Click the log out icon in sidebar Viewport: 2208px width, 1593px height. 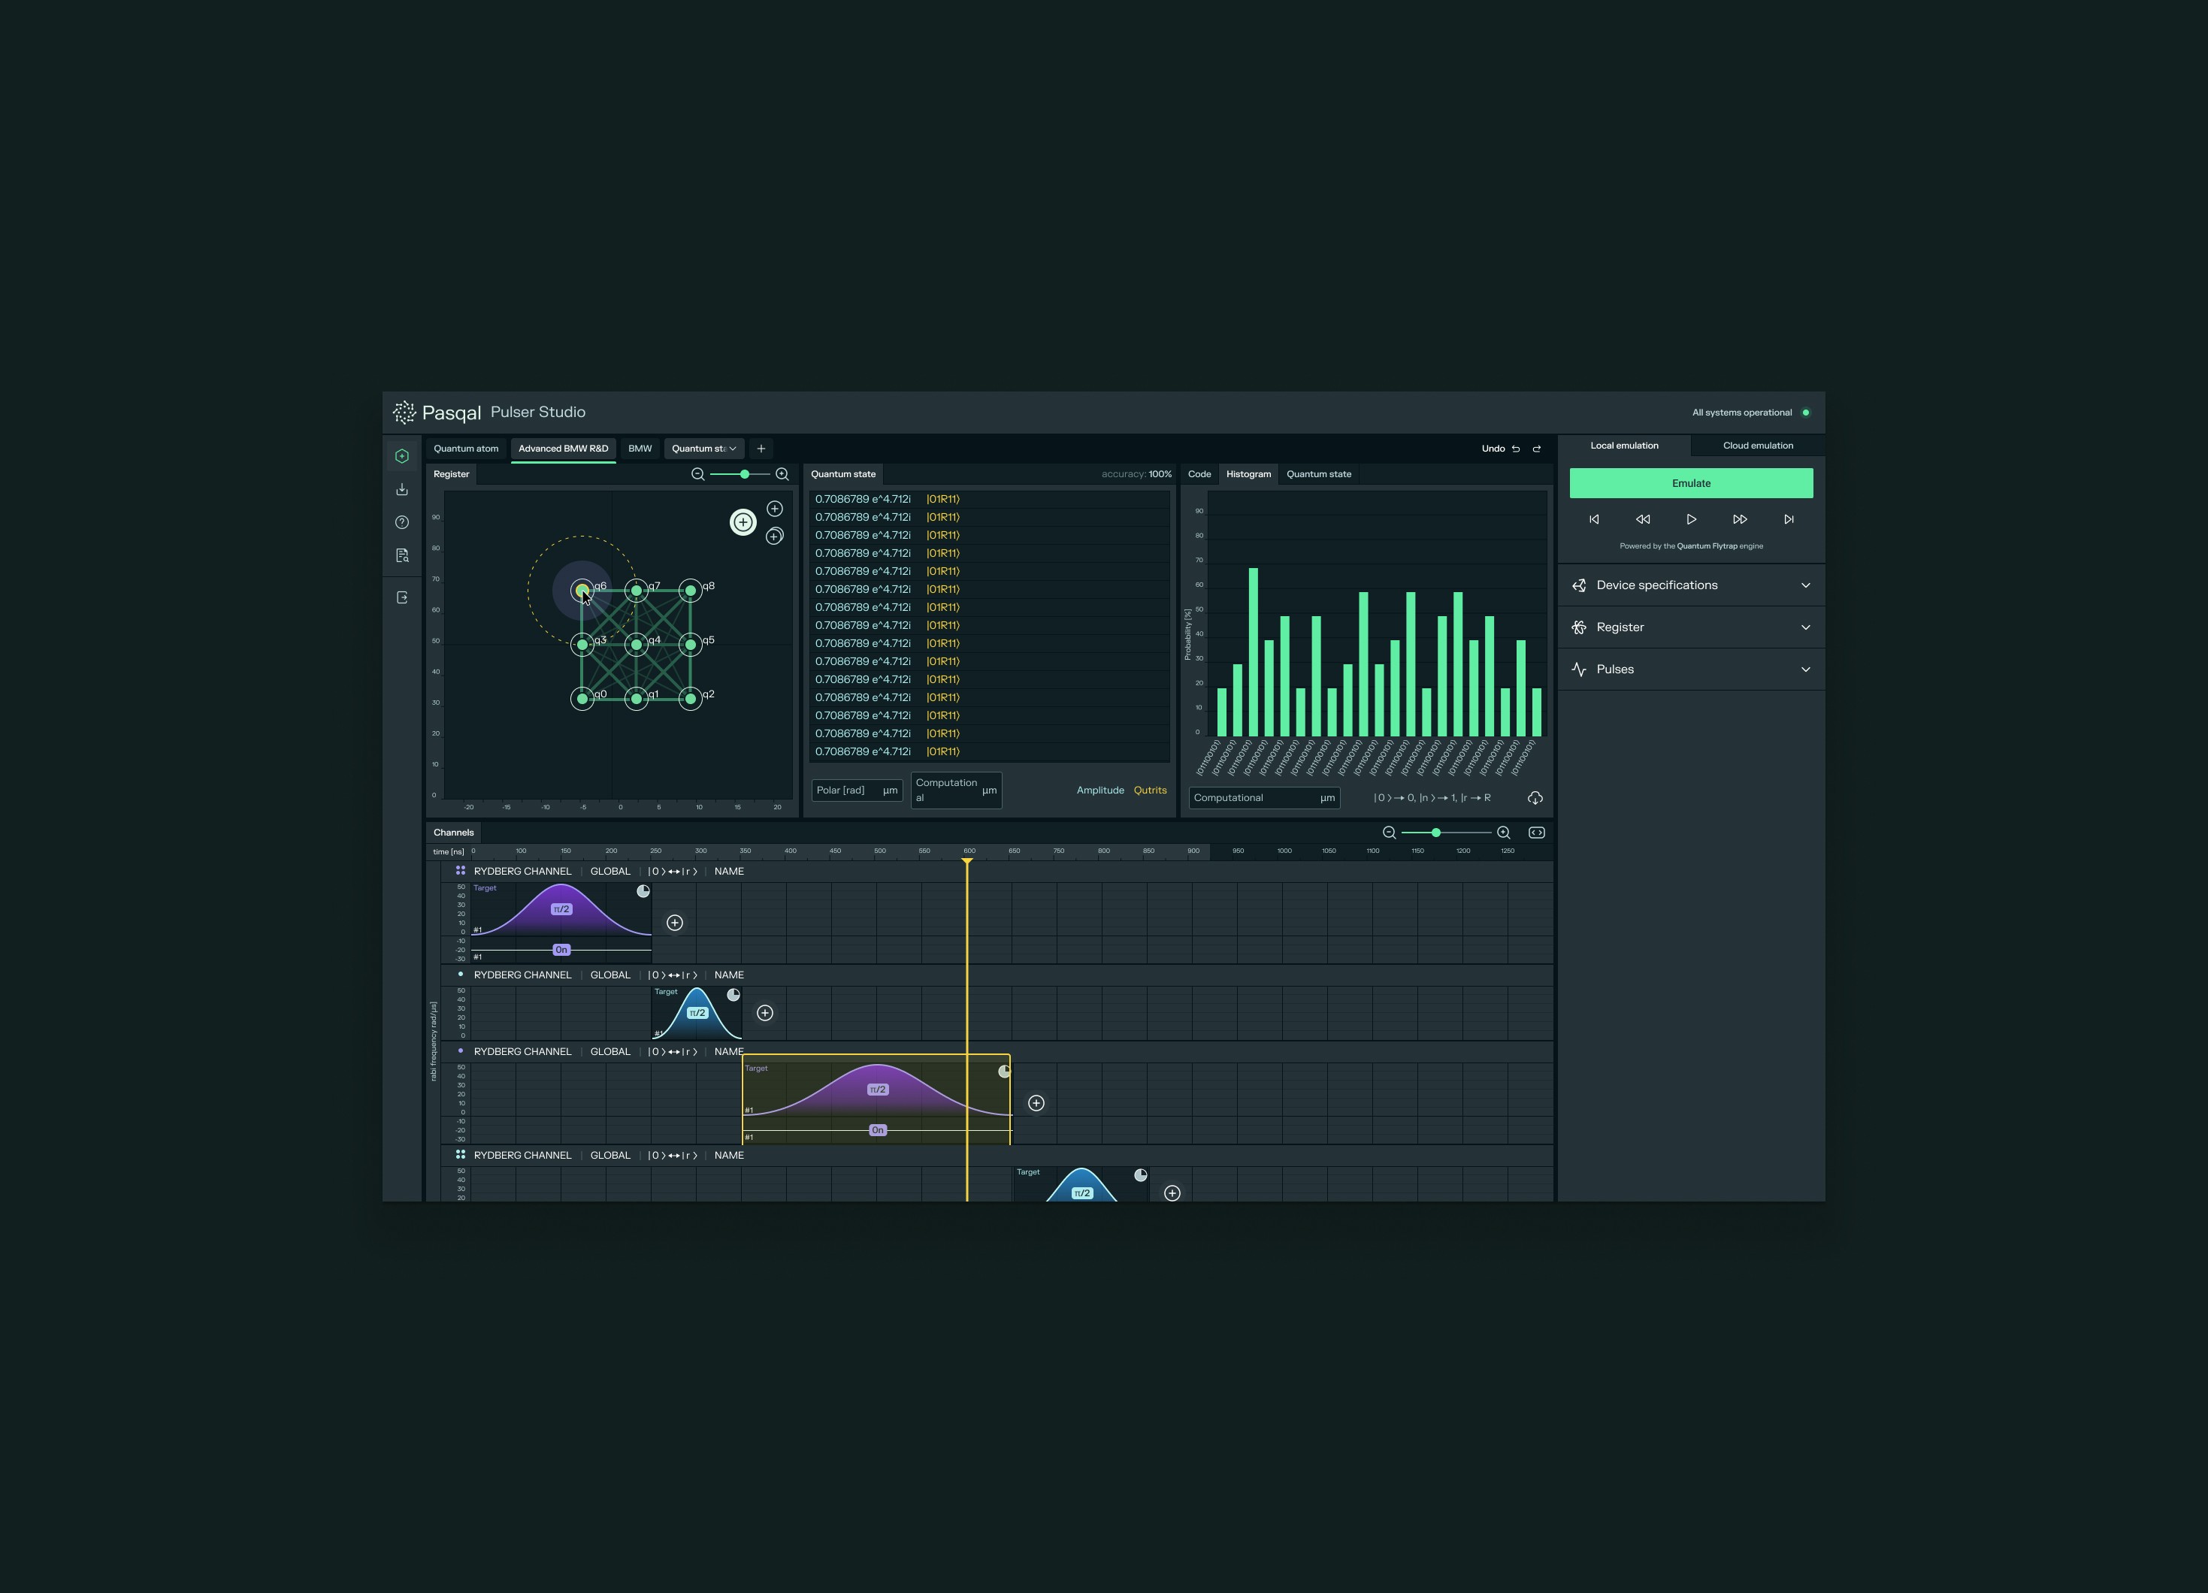tap(402, 597)
